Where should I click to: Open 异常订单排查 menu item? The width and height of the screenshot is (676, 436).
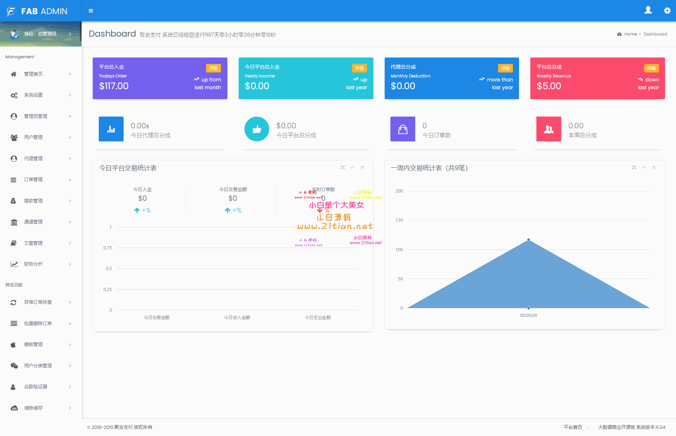[x=41, y=302]
